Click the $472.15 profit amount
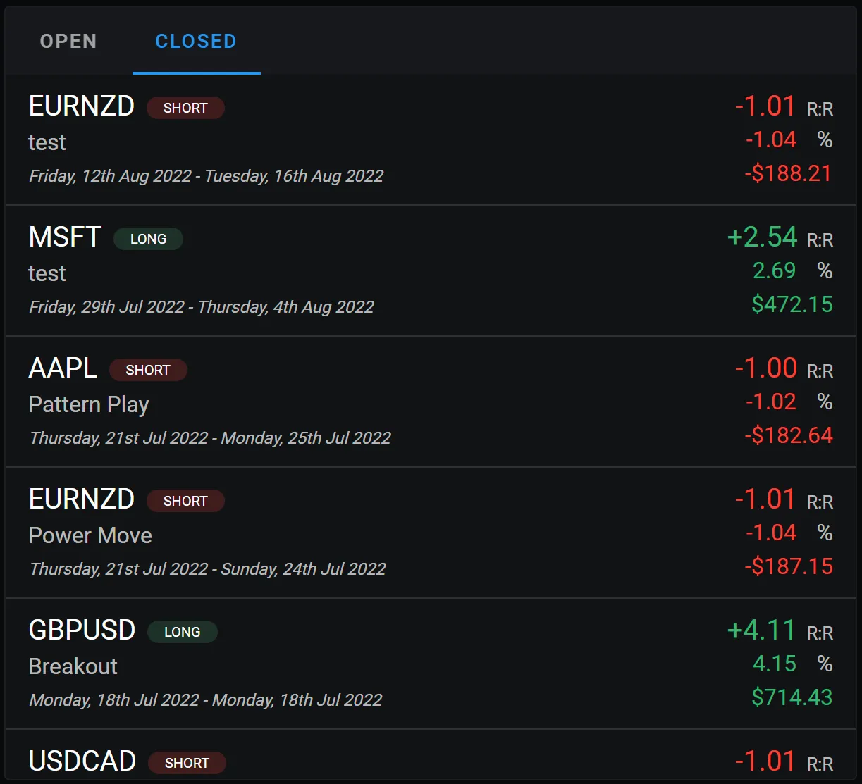This screenshot has width=862, height=784. 792,304
